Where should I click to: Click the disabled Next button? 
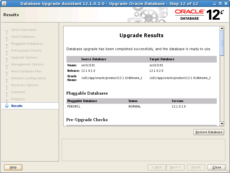175,167
